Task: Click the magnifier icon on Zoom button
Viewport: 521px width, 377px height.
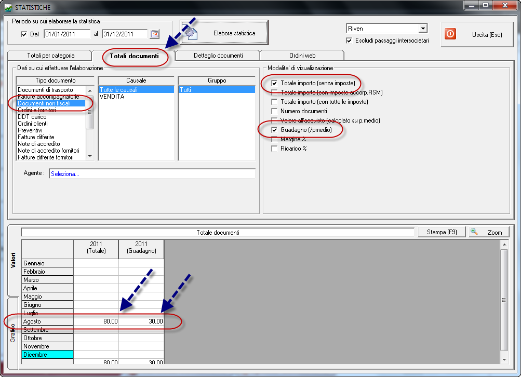Action: coord(474,232)
